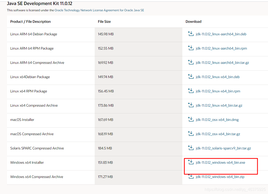The height and width of the screenshot is (194, 268).
Task: Click the Product / File Description column header
Action: 30,22
